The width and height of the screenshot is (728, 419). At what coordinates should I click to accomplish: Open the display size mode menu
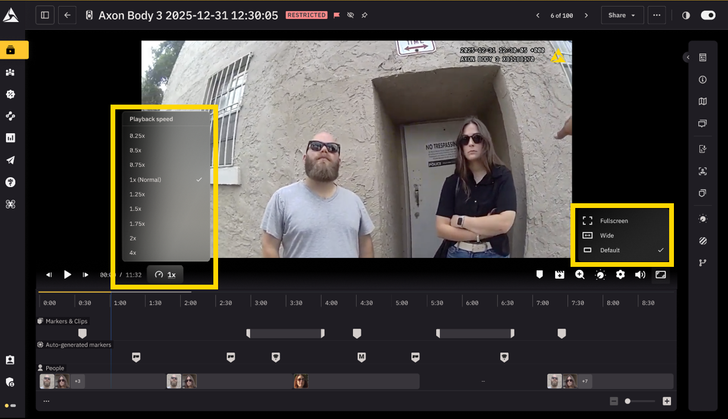coord(660,275)
